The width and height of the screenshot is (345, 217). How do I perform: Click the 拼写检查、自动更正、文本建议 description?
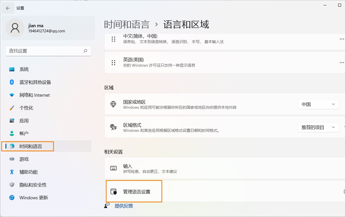tap(150, 171)
